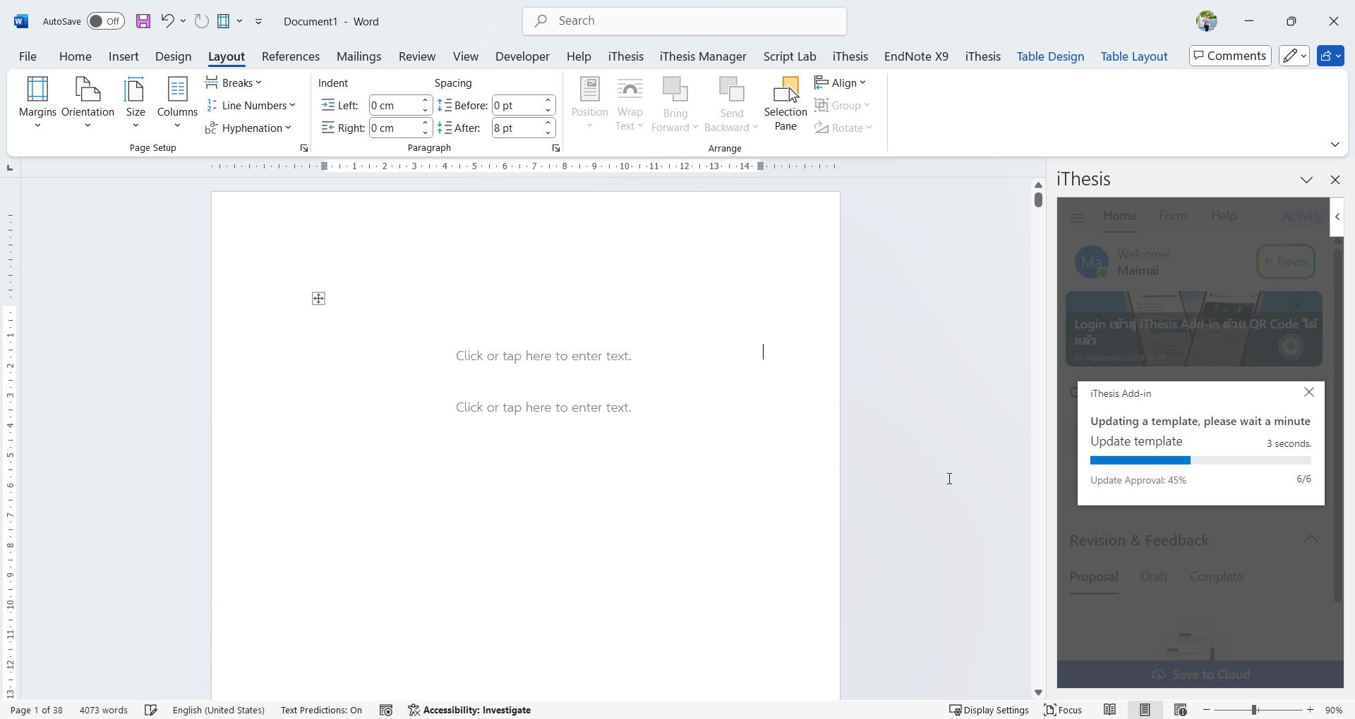This screenshot has width=1355, height=719.
Task: Click the 90% zoom level
Action: point(1334,710)
